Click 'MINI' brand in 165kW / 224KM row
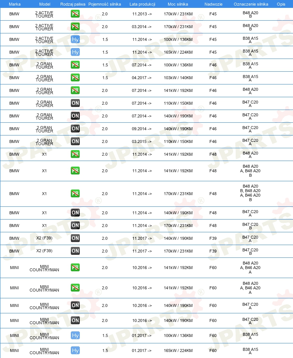The width and height of the screenshot is (293, 358). pyautogui.click(x=14, y=351)
